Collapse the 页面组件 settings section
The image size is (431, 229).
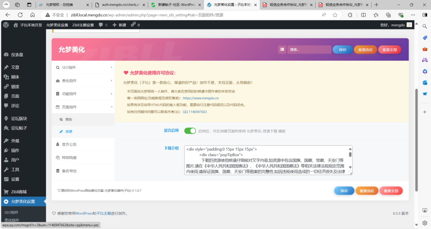[x=83, y=107]
